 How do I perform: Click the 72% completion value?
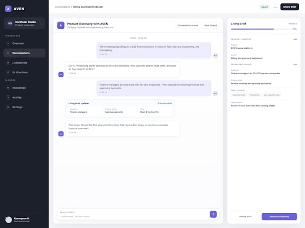[x=295, y=29]
